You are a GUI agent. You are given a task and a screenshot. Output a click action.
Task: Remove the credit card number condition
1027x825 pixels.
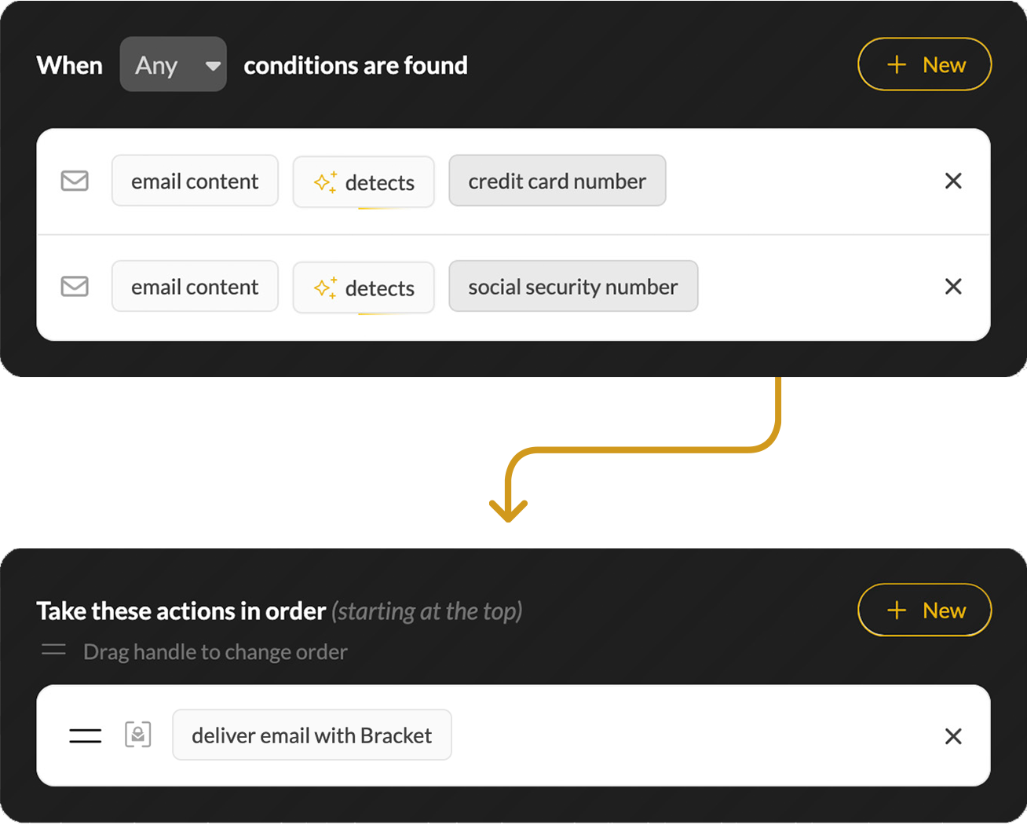click(x=953, y=181)
